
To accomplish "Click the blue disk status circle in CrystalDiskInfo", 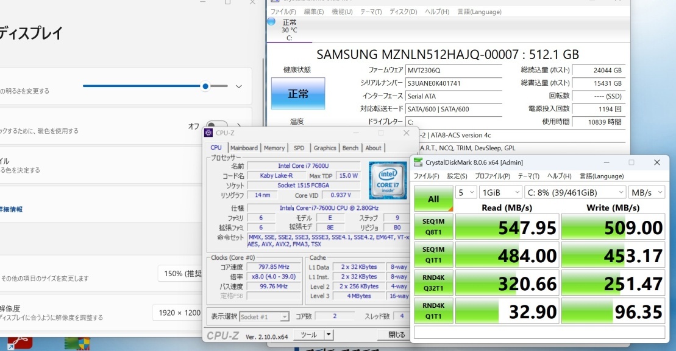I will click(271, 21).
